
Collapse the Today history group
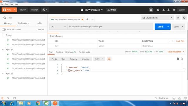coord(3,35)
